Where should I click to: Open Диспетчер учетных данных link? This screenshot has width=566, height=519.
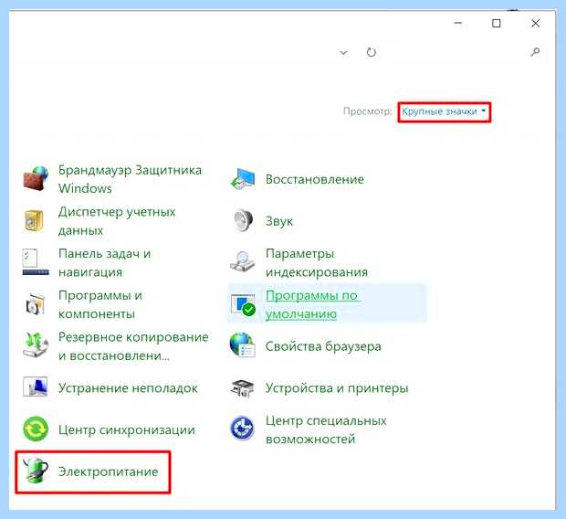click(x=117, y=221)
